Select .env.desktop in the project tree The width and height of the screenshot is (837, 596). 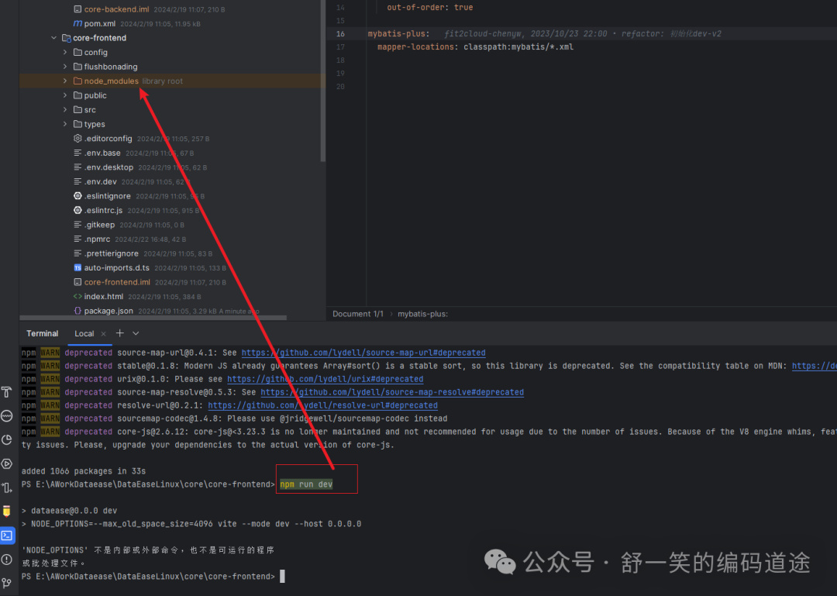click(x=109, y=167)
